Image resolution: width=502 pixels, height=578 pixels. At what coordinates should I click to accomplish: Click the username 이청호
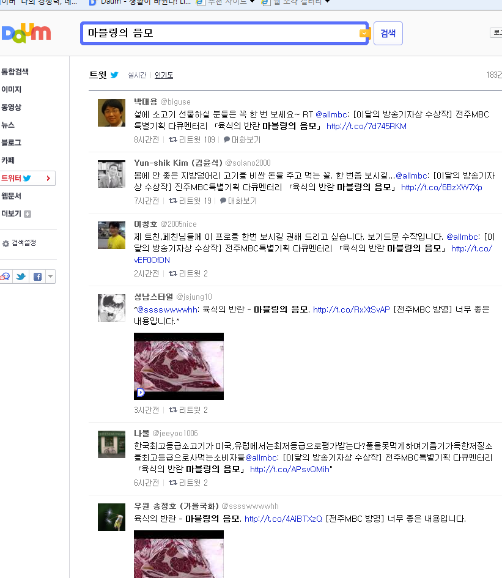coord(146,224)
